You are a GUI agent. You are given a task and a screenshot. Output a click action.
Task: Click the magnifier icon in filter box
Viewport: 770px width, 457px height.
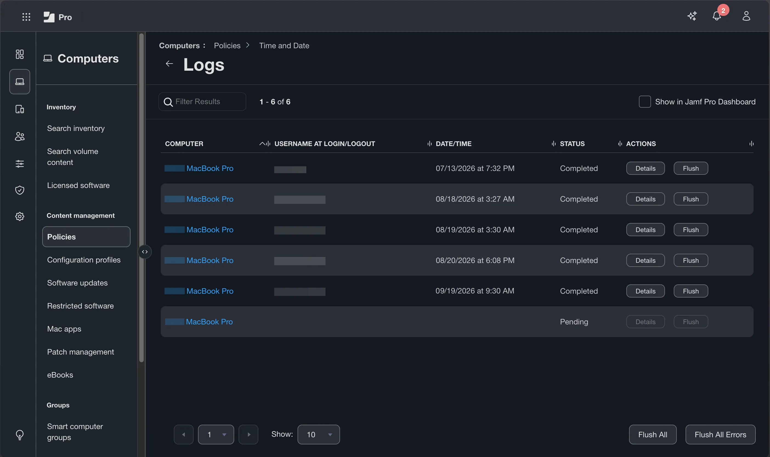[x=168, y=102]
